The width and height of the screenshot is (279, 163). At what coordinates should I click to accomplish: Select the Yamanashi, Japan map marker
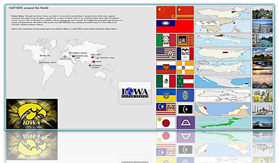(98, 58)
